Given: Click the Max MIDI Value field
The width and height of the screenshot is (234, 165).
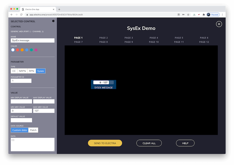Looking at the screenshot, I should [x=44, y=111].
